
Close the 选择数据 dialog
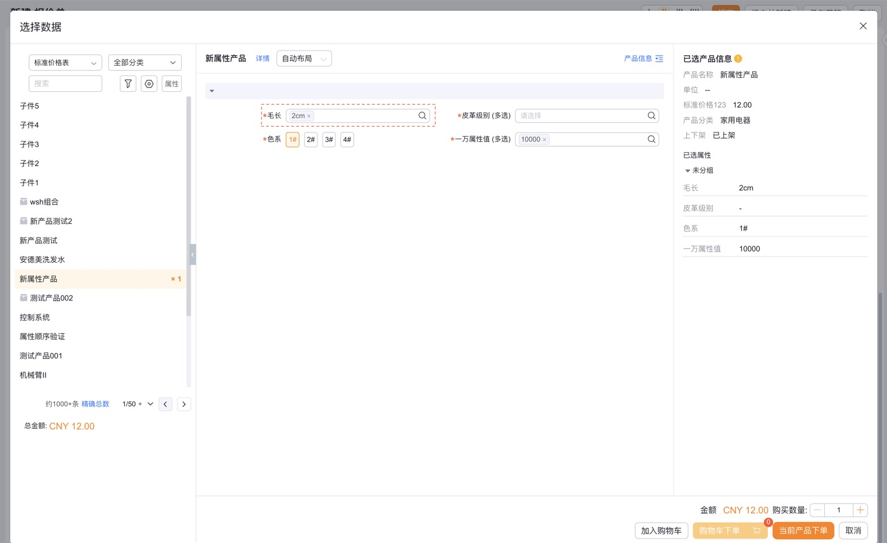coord(863,26)
